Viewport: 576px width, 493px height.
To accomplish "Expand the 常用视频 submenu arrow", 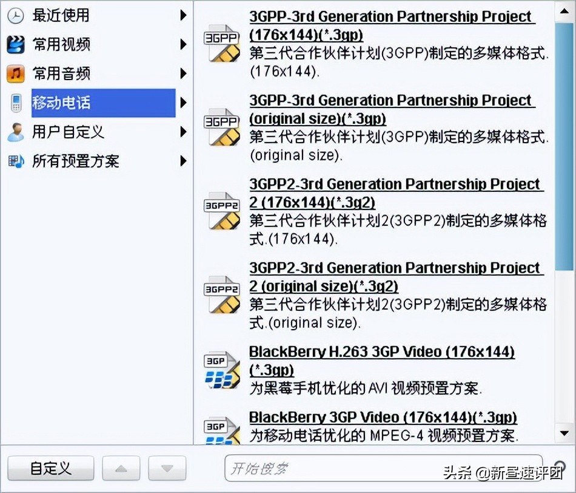I will [183, 44].
